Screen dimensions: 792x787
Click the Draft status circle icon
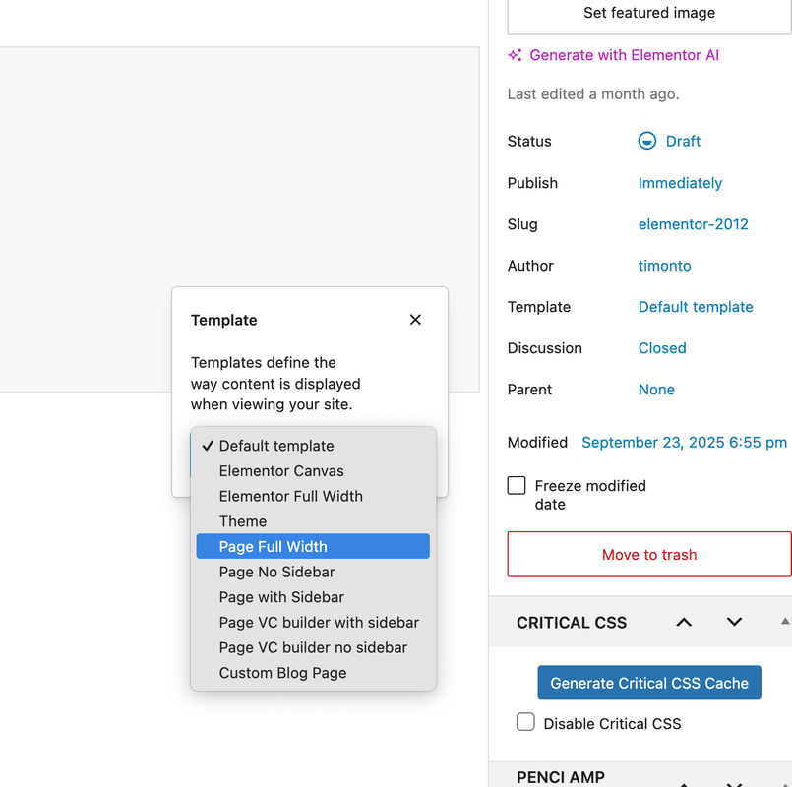646,141
